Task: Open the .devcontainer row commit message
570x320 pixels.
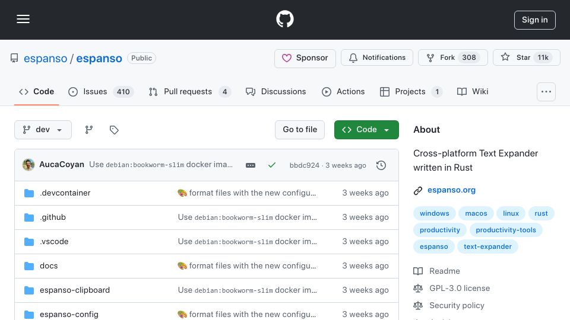Action: click(247, 193)
